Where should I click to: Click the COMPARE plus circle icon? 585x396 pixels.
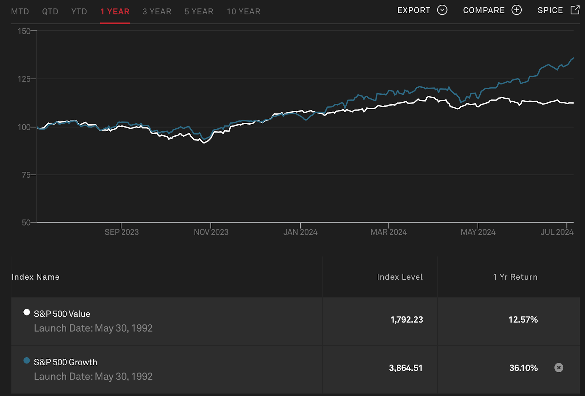[x=517, y=10]
